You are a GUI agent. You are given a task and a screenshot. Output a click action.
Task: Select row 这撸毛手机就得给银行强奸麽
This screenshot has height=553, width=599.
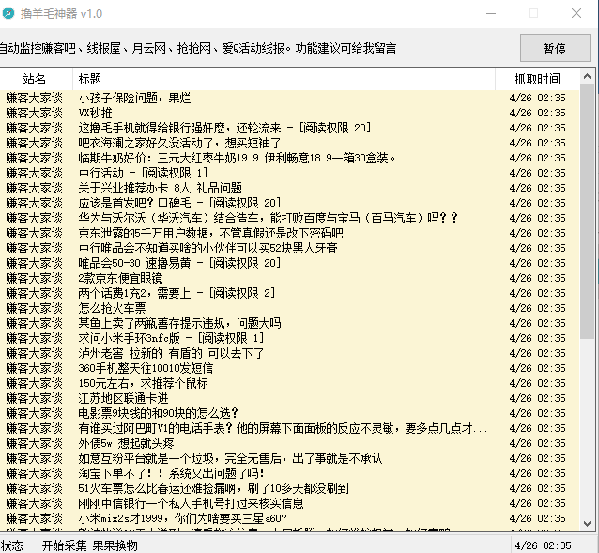click(x=289, y=128)
